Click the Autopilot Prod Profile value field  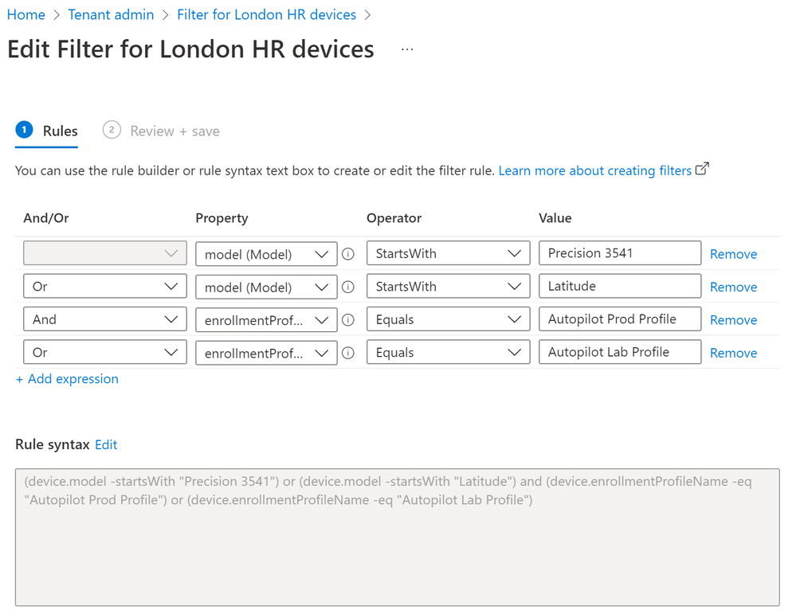pyautogui.click(x=619, y=319)
